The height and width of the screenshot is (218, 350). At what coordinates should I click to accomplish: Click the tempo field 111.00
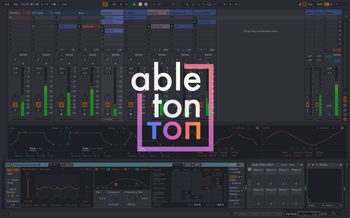pyautogui.click(x=25, y=4)
